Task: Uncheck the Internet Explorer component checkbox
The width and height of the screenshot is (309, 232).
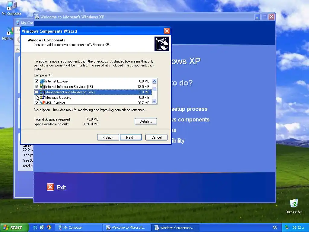Action: tap(37, 81)
